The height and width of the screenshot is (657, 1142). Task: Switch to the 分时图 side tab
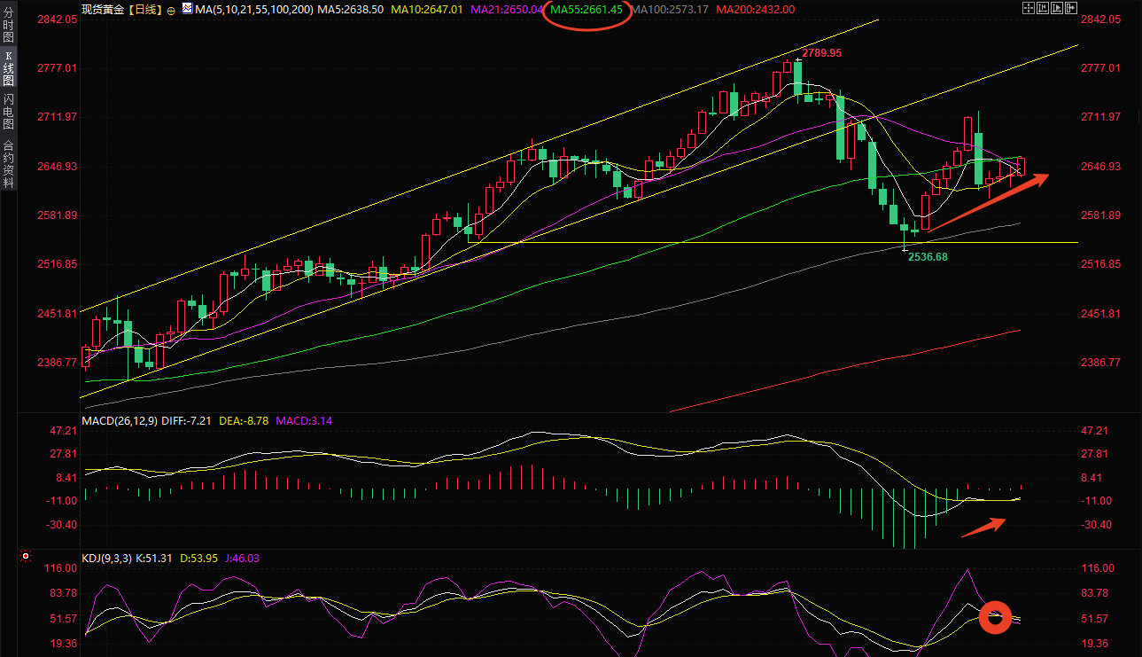coord(8,26)
